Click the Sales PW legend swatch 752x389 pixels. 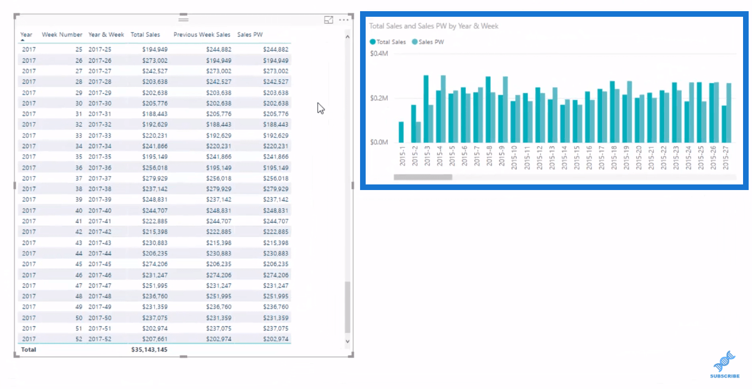tap(414, 42)
